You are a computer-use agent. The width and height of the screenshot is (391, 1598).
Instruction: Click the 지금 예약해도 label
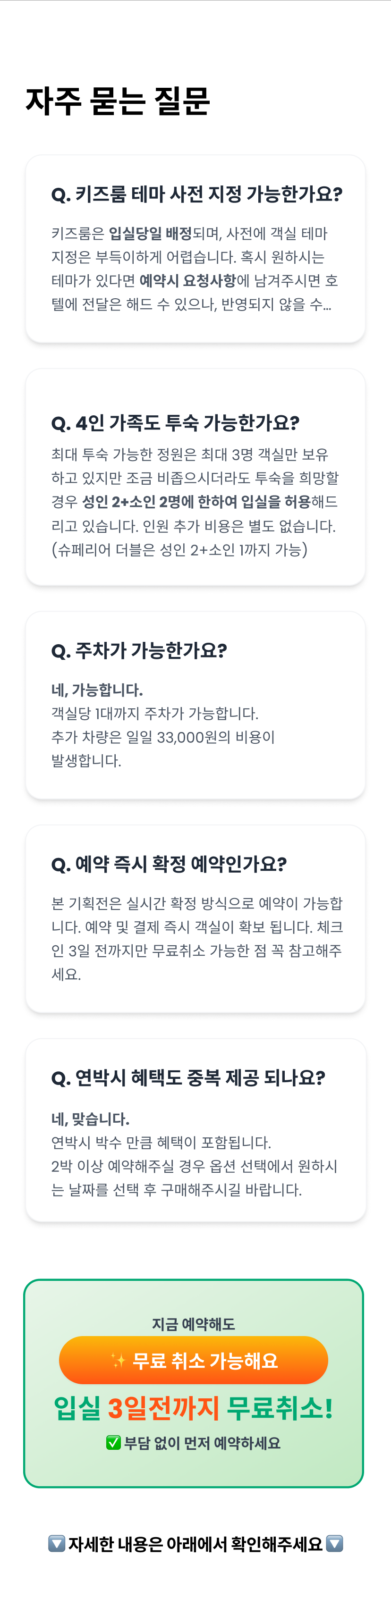(194, 1324)
